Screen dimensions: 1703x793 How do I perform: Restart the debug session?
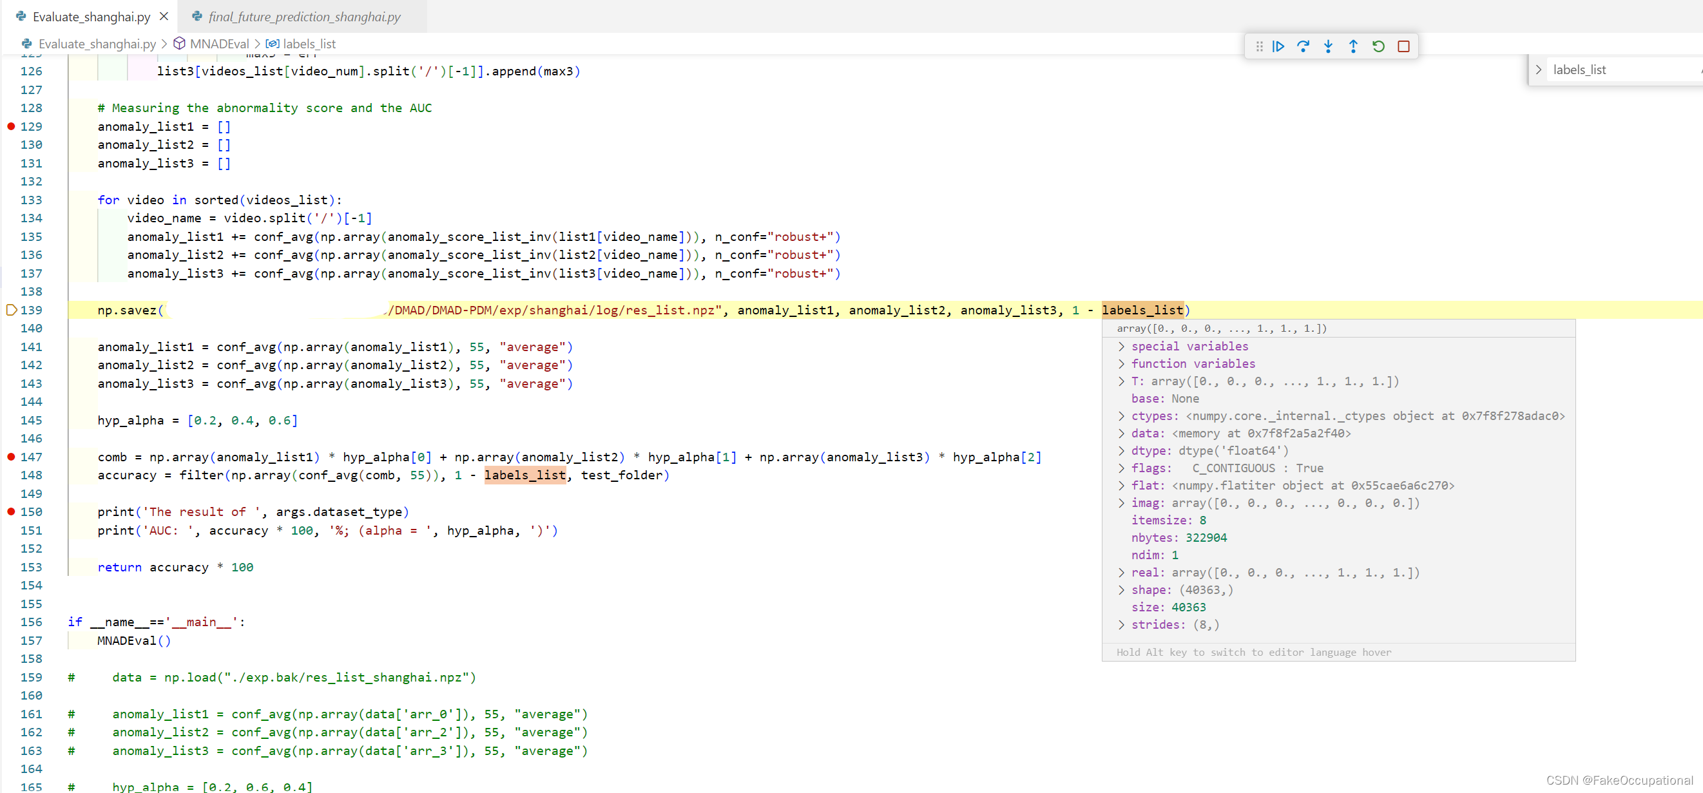[1378, 46]
